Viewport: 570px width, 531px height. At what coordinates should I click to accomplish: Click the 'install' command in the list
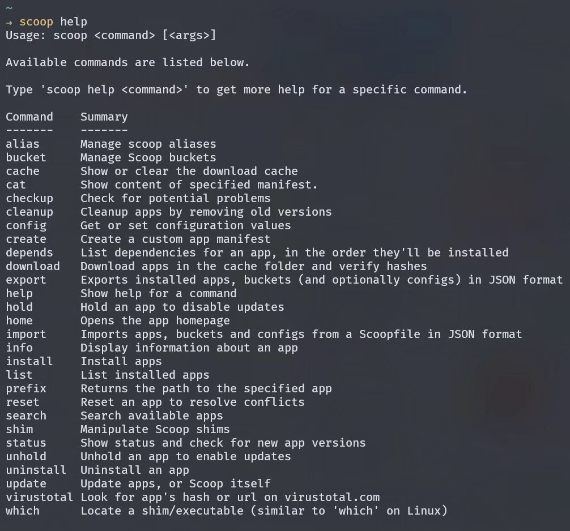(29, 362)
